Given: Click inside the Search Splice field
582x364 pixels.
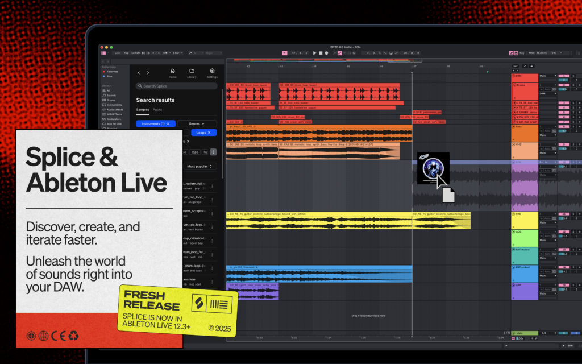Looking at the screenshot, I should (x=176, y=86).
